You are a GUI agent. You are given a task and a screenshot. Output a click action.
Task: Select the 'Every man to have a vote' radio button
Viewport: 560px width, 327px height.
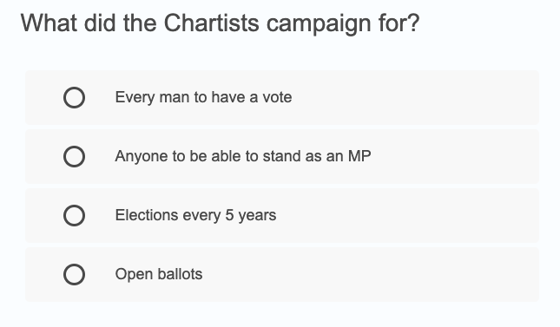pos(75,97)
